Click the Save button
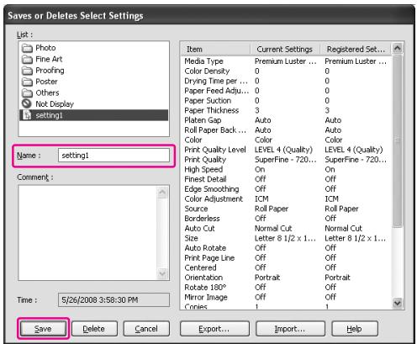 (43, 329)
